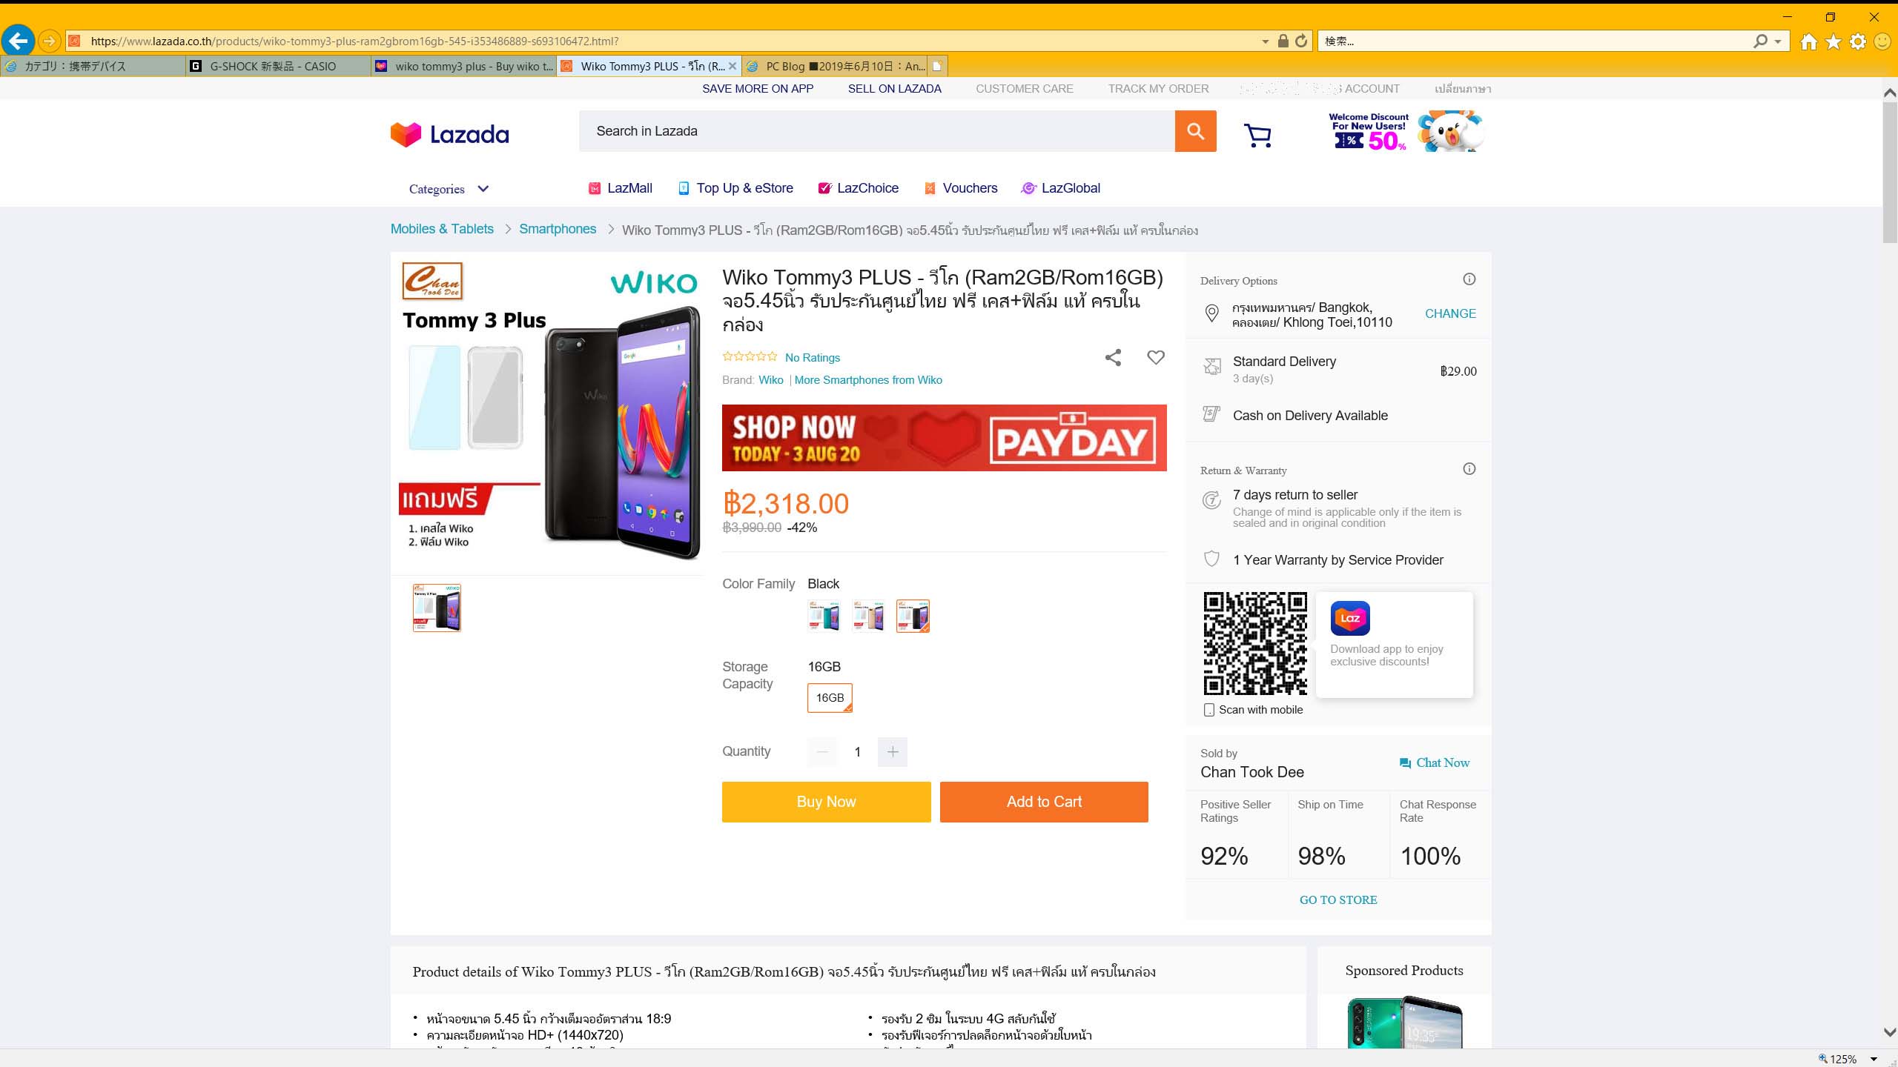
Task: Open address bar history dropdown arrow
Action: click(x=1266, y=41)
